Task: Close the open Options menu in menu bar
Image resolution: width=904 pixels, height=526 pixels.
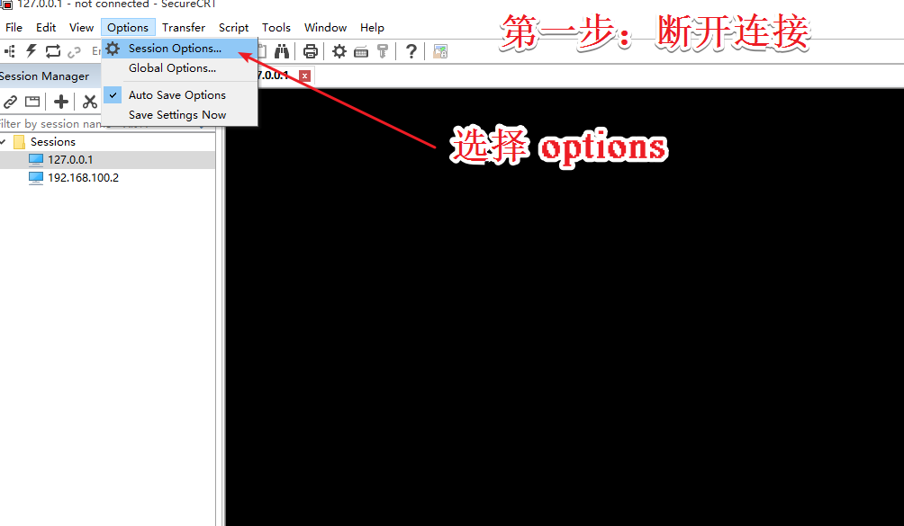Action: 128,28
